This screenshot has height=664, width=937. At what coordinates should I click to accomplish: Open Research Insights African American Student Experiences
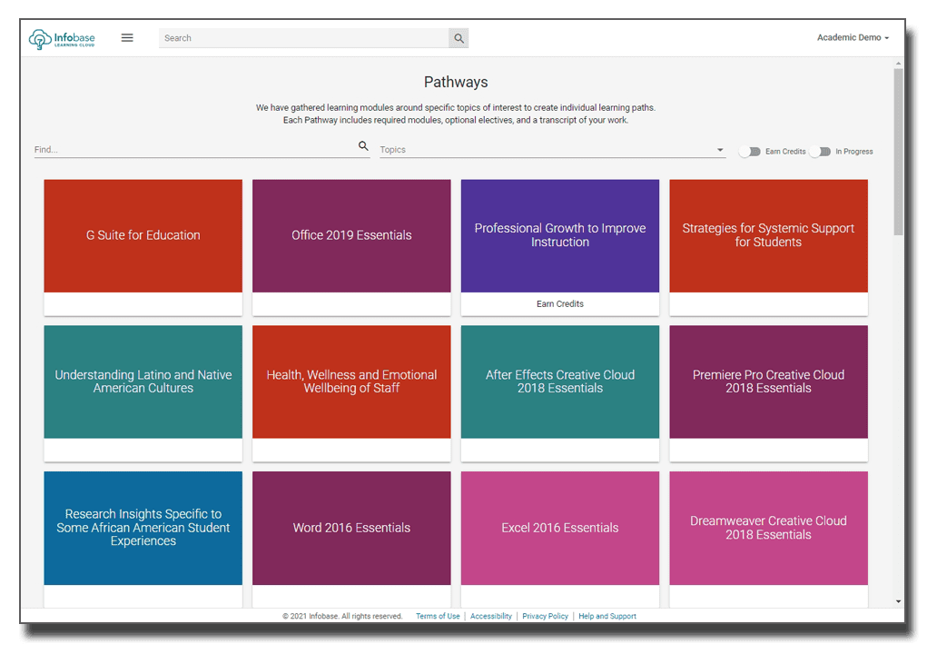(x=143, y=539)
